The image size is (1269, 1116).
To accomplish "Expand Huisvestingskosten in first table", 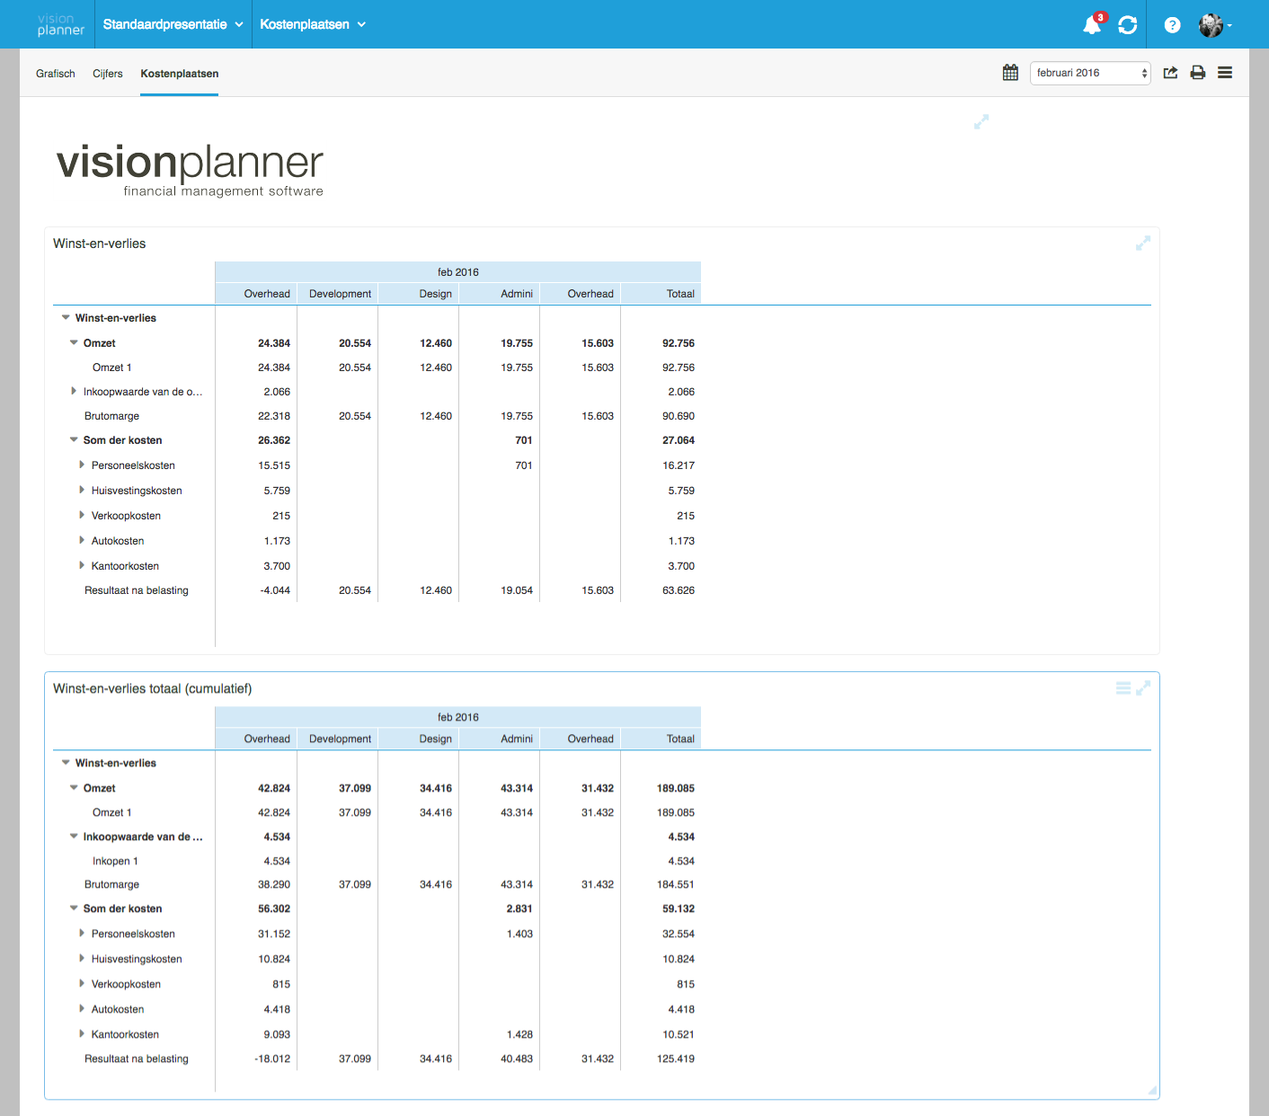I will (82, 490).
